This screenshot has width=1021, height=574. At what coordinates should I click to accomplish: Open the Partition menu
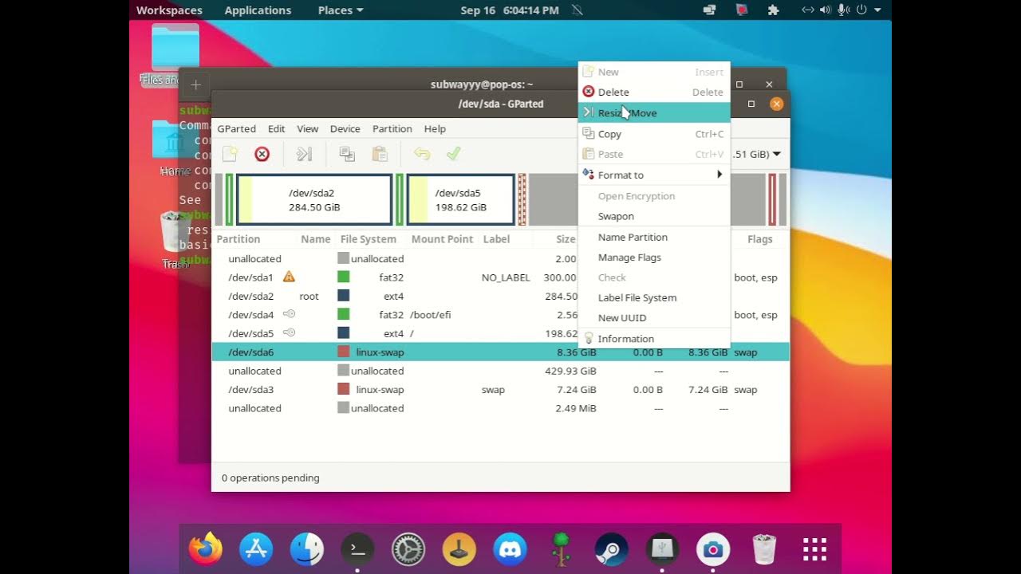pyautogui.click(x=392, y=128)
